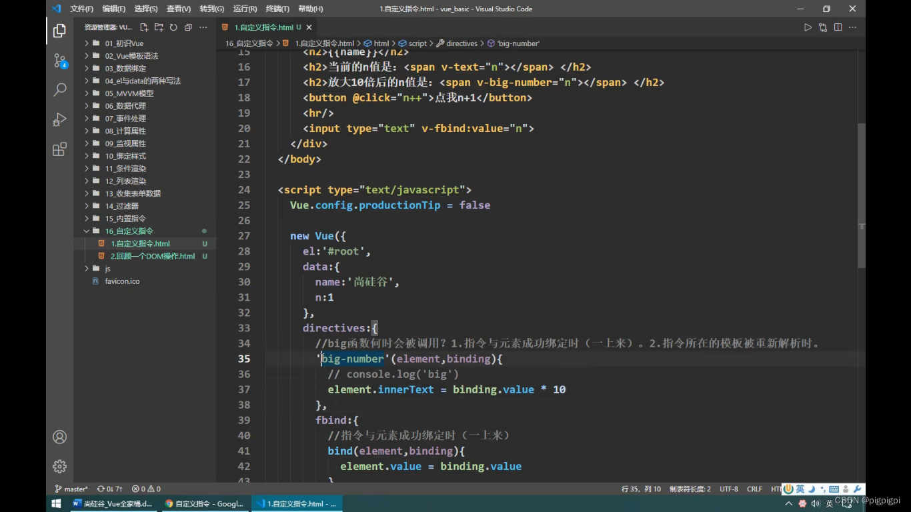Click the CRLF line ending indicator
The image size is (911, 512).
(754, 489)
